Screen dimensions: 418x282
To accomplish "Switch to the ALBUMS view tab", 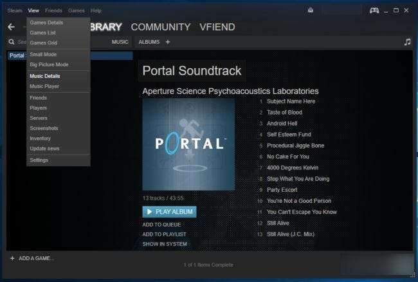I will tap(149, 42).
